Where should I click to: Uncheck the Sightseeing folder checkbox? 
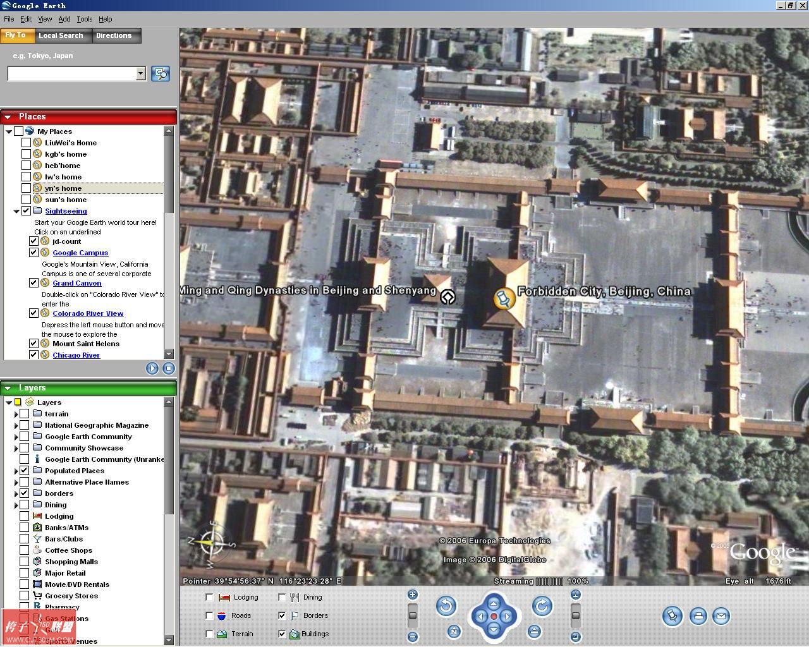(x=26, y=211)
